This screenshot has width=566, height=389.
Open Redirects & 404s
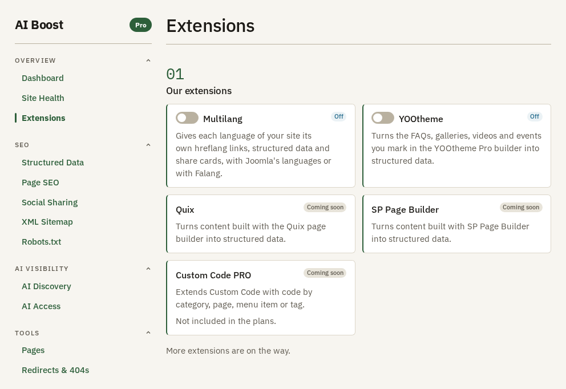tap(55, 370)
